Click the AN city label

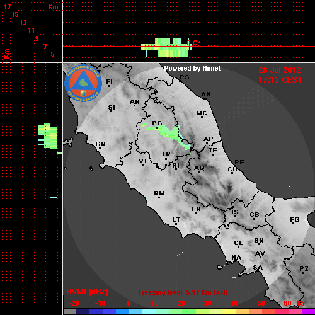point(206,94)
